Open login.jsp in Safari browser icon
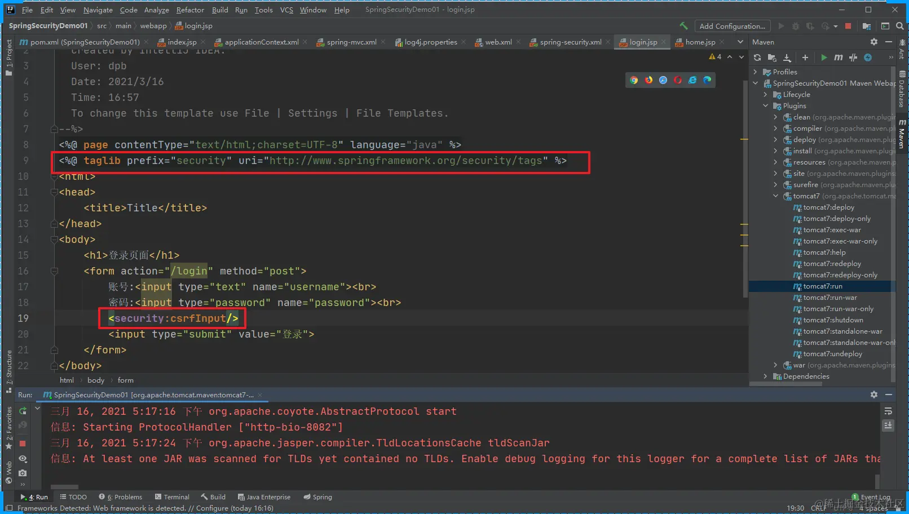The height and width of the screenshot is (514, 909). pyautogui.click(x=663, y=80)
